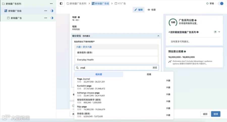Open options menu for 新销量广告 row
The image size is (227, 122).
coord(46,18)
